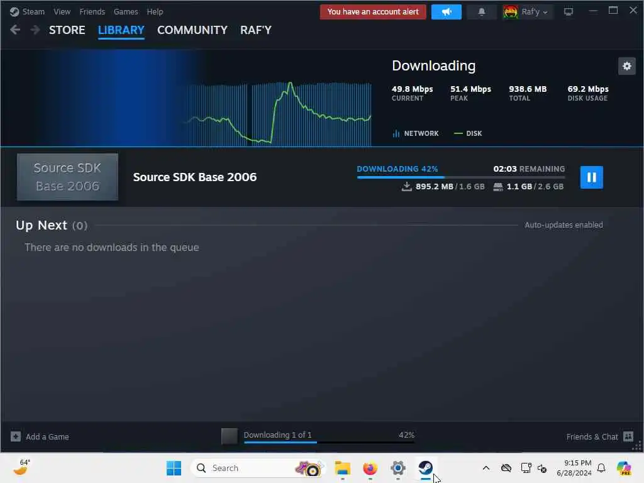Open the Friends menu

pos(92,11)
